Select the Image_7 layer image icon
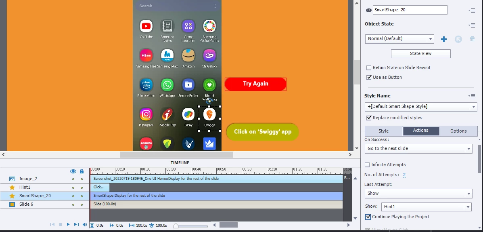Image resolution: width=483 pixels, height=232 pixels. point(12,179)
